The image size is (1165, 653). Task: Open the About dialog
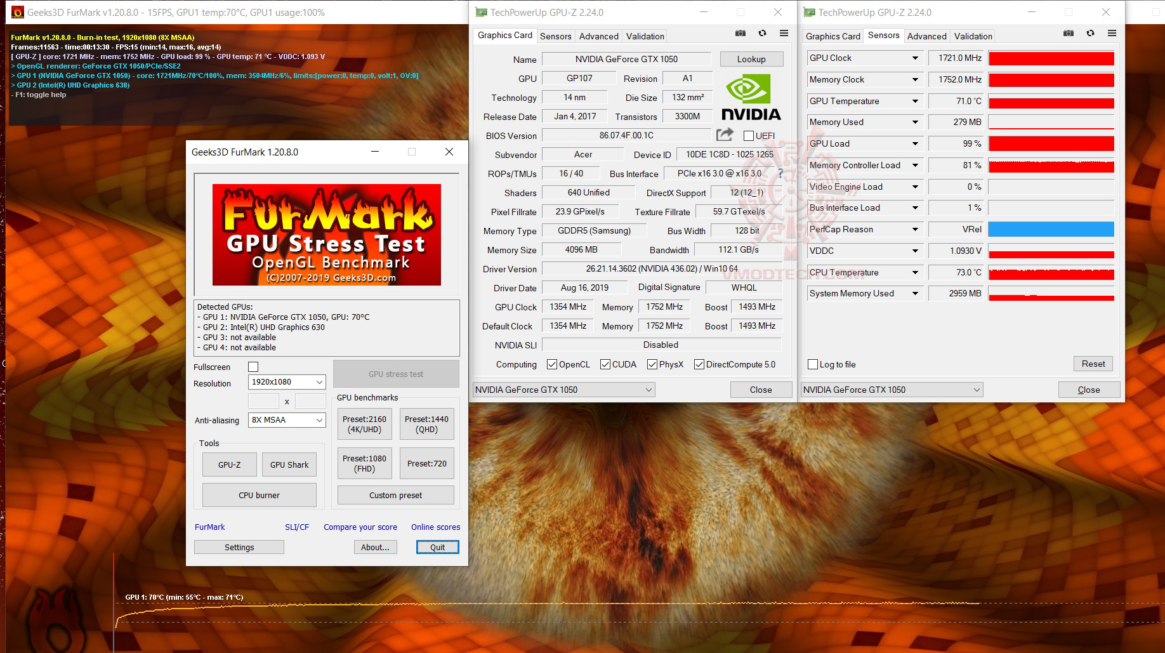tap(375, 547)
